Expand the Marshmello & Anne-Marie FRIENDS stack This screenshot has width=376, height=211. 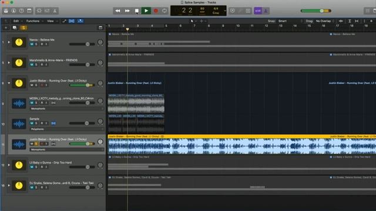pos(9,63)
